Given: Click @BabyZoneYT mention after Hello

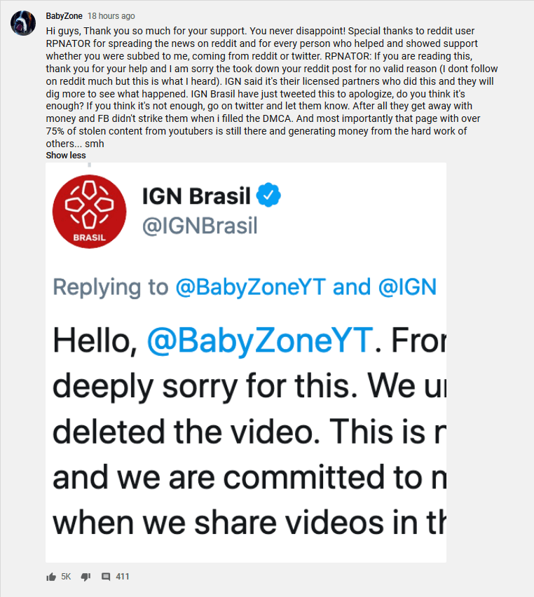Looking at the screenshot, I should coord(260,341).
